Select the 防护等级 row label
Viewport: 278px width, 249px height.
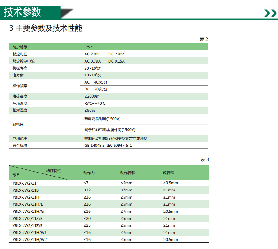20,47
